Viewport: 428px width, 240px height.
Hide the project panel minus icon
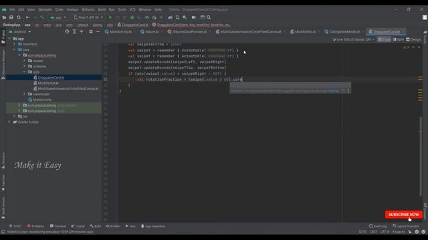coord(98,31)
